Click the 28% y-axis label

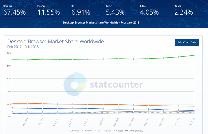9,92
